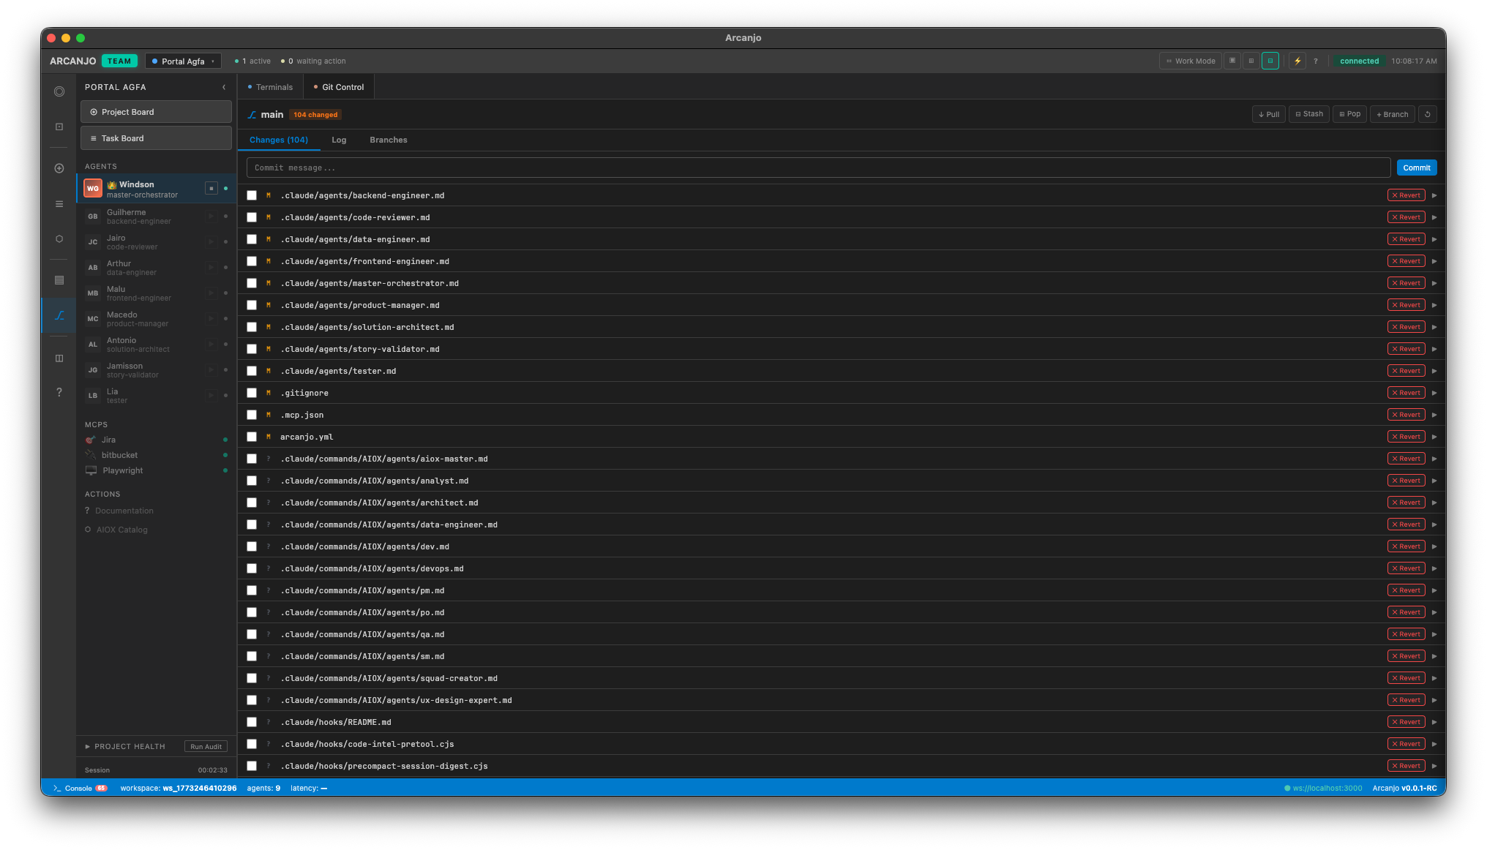Switch to the Log tab
The width and height of the screenshot is (1487, 850).
[x=339, y=139]
